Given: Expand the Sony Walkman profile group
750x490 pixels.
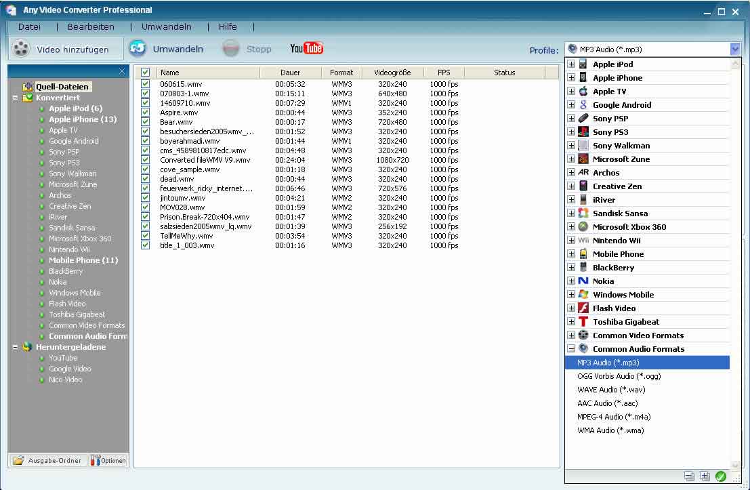Looking at the screenshot, I should 571,146.
